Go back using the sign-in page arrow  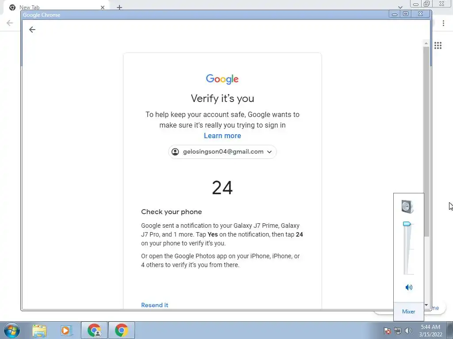(x=32, y=30)
